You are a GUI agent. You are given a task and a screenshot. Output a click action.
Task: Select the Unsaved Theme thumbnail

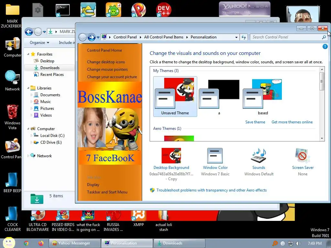click(x=175, y=96)
